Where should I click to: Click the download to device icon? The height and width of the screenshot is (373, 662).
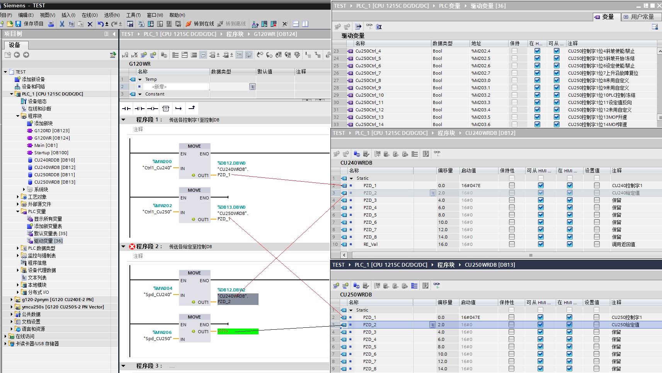(151, 24)
